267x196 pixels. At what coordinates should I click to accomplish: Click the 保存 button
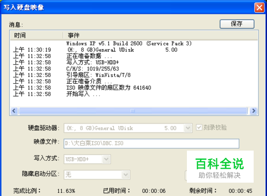click(x=237, y=24)
